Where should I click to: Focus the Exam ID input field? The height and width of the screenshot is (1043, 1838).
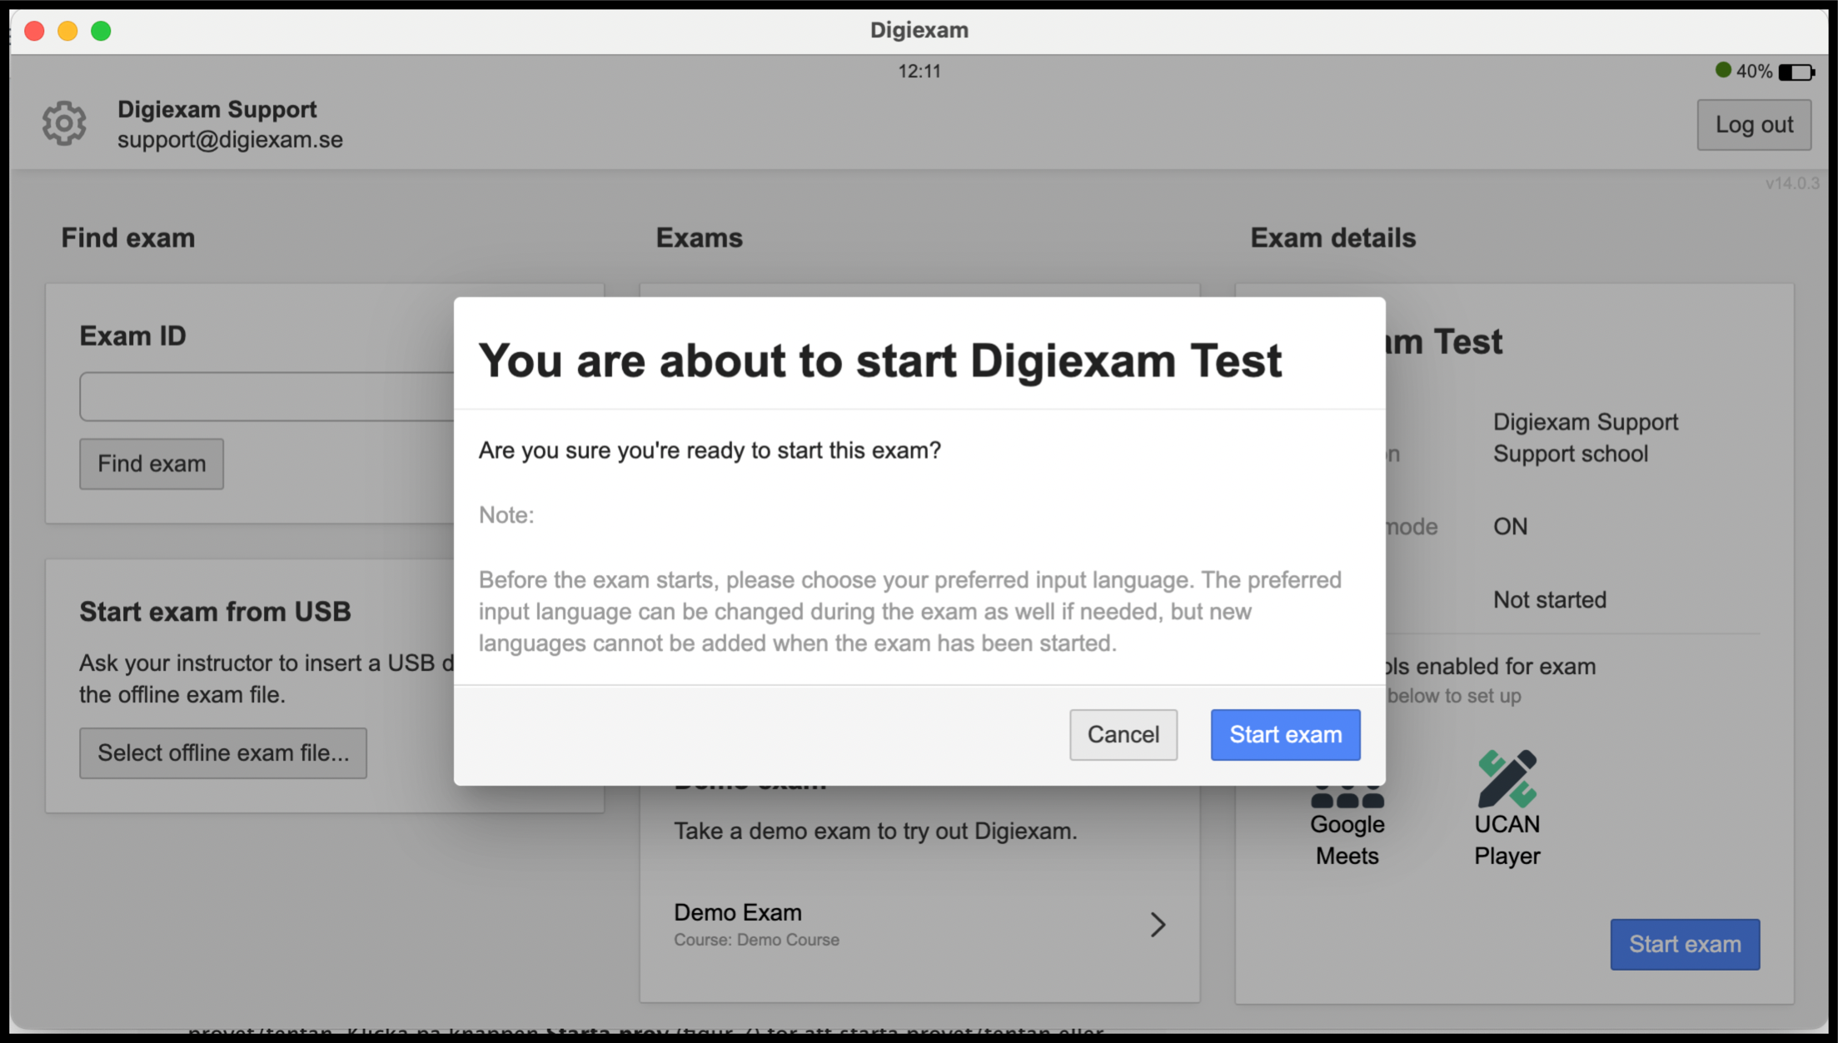266,396
